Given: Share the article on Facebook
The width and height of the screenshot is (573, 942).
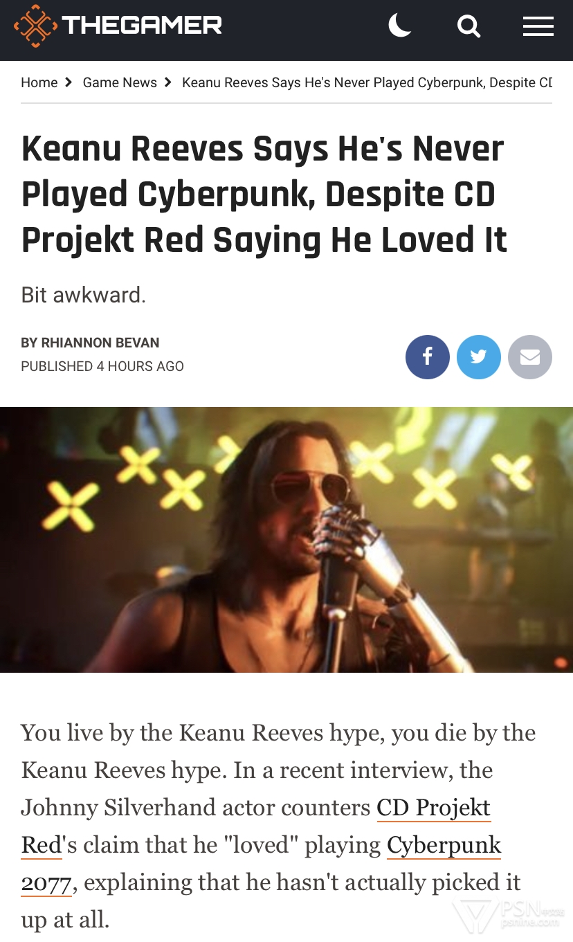Looking at the screenshot, I should pos(427,357).
